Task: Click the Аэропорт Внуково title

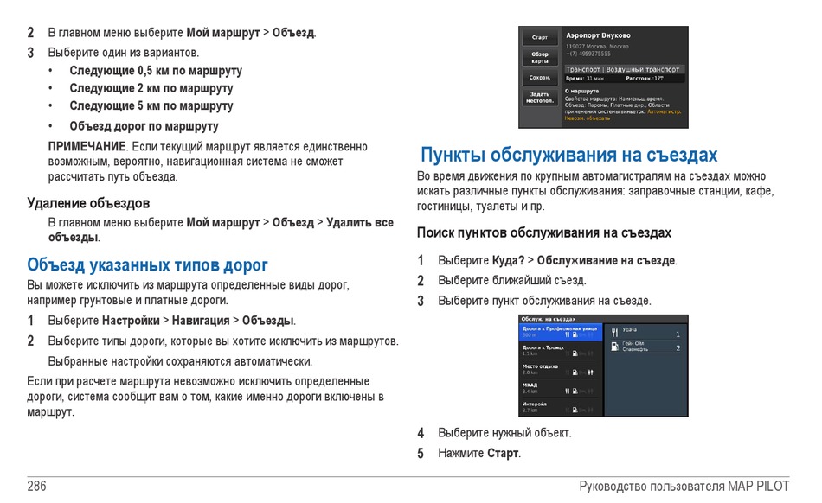Action: [598, 35]
